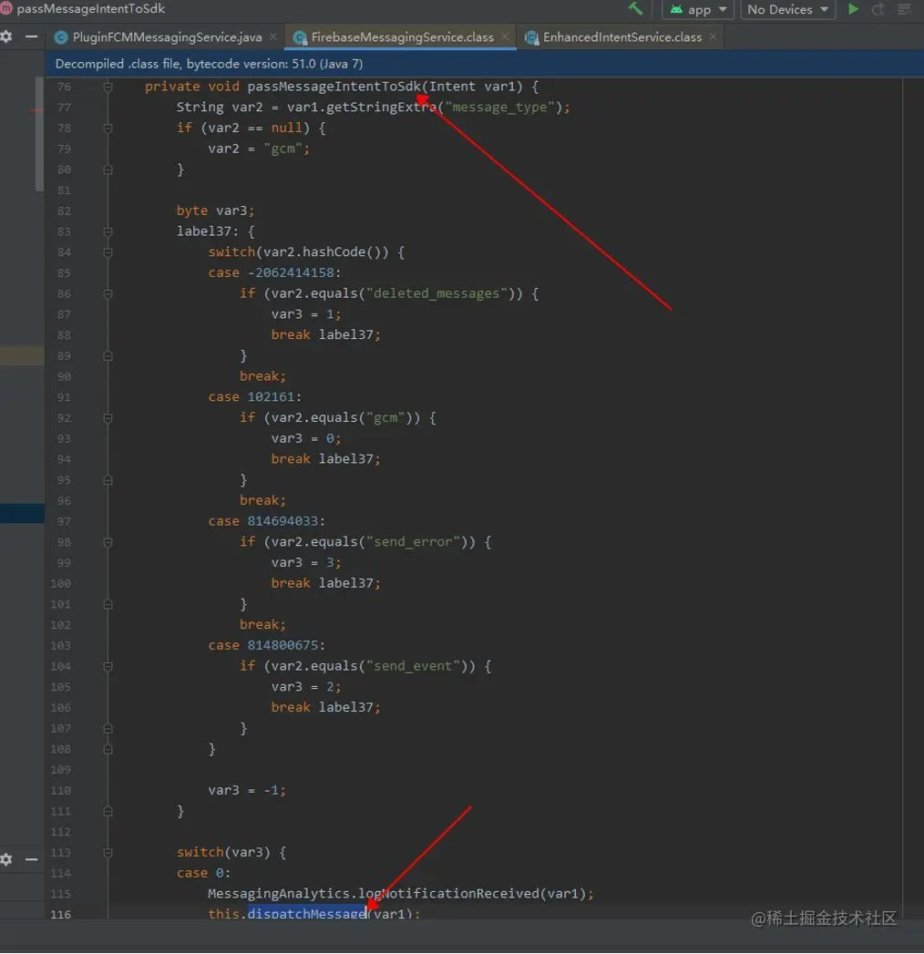Click logNotificationReceived on line 115
Screen dimensions: 924x954
(449, 894)
